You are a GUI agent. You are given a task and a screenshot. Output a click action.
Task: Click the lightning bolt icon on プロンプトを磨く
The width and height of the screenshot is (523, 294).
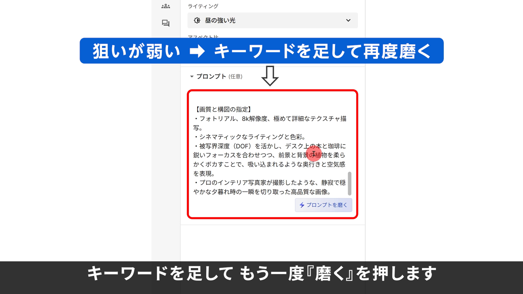pos(302,205)
